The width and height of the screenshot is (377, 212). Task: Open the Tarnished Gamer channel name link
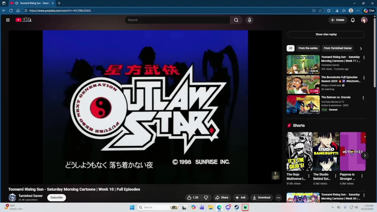coord(31,196)
